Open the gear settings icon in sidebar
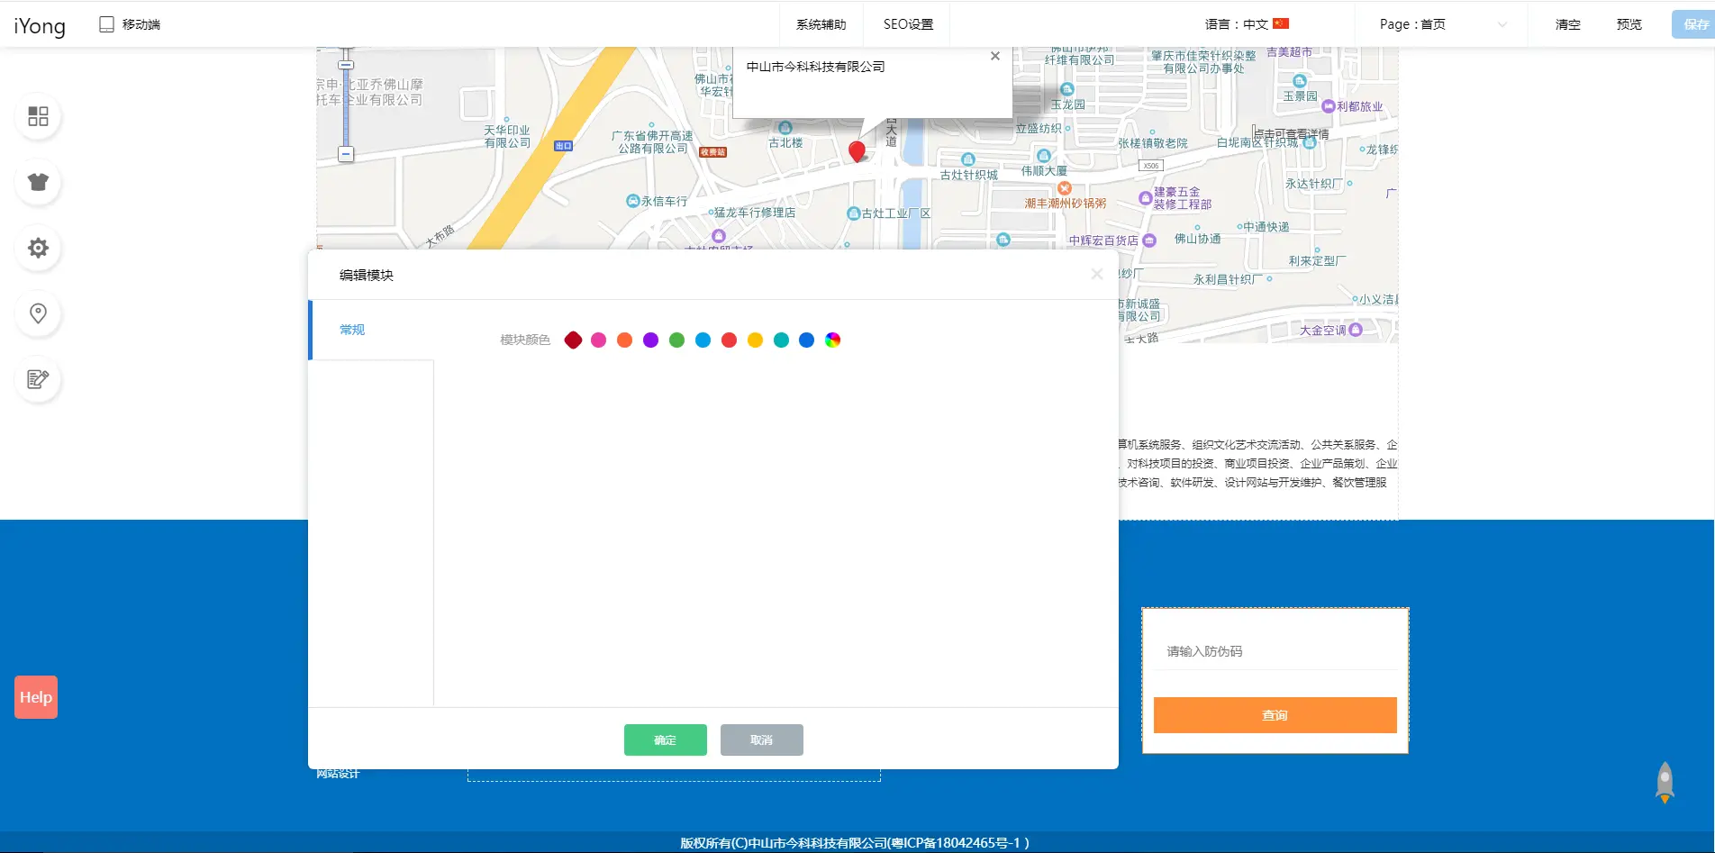 38,248
